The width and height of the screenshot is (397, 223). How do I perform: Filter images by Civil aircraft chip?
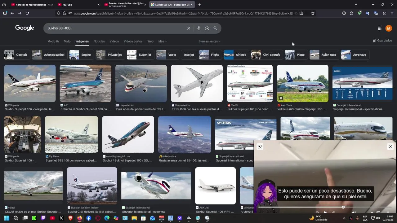(266, 55)
